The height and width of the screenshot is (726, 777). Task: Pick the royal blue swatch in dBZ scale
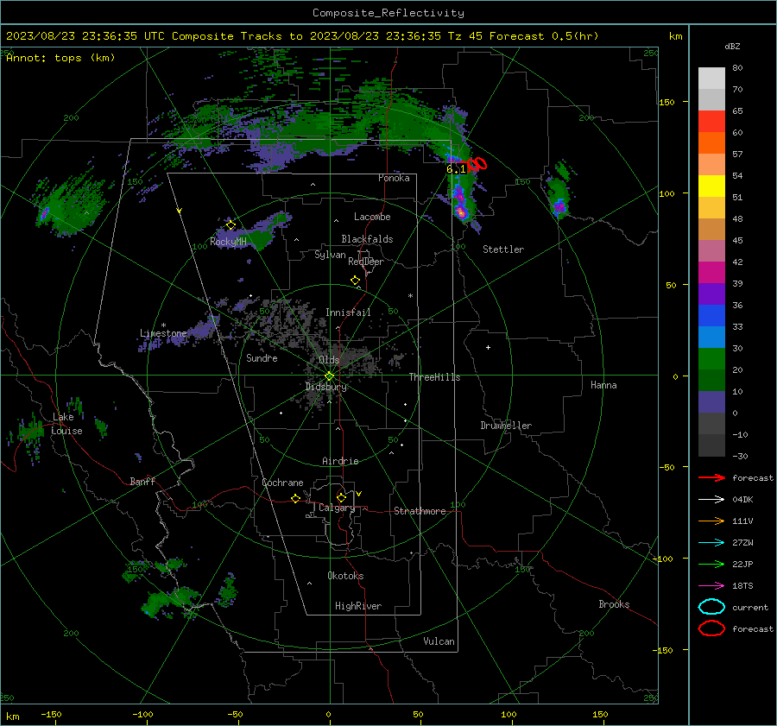(x=711, y=316)
